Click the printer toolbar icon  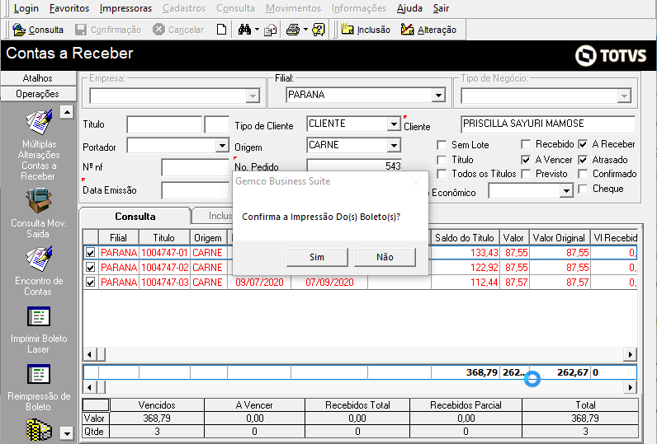(x=293, y=30)
